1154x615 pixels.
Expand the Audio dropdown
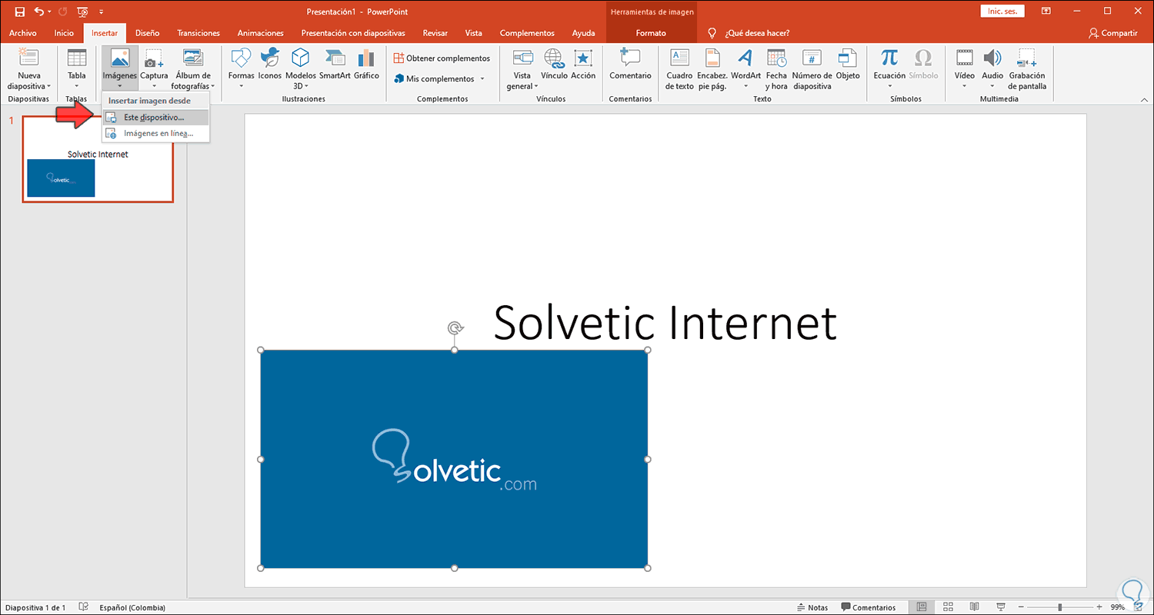click(x=992, y=86)
